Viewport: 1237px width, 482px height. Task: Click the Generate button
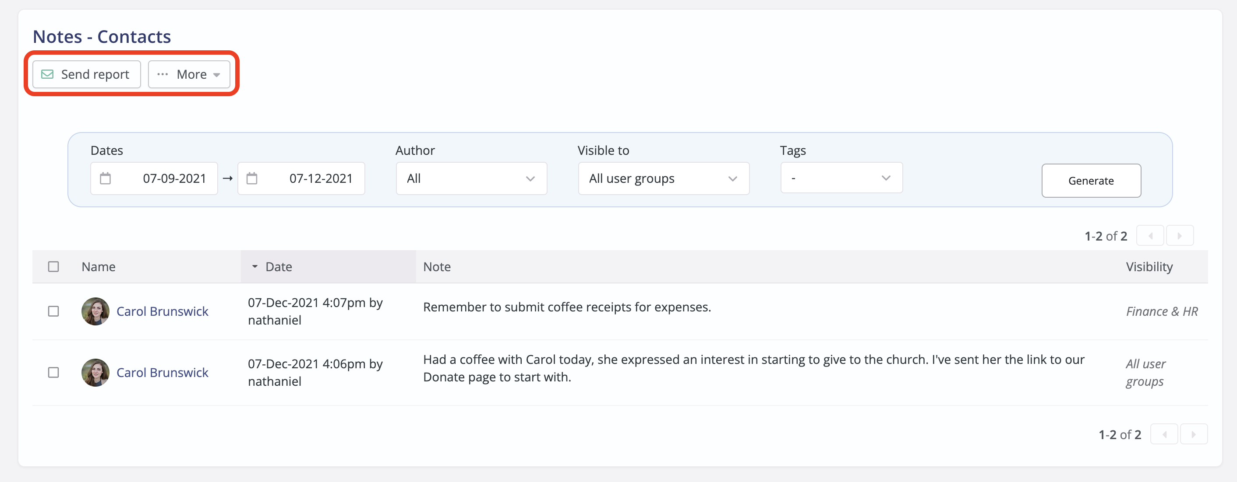tap(1091, 180)
